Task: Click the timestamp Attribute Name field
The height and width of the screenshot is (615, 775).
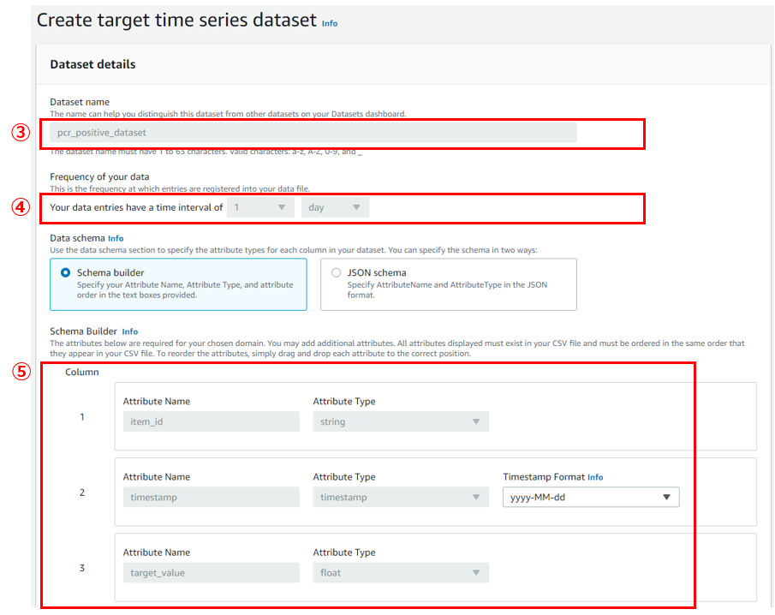Action: pos(211,497)
